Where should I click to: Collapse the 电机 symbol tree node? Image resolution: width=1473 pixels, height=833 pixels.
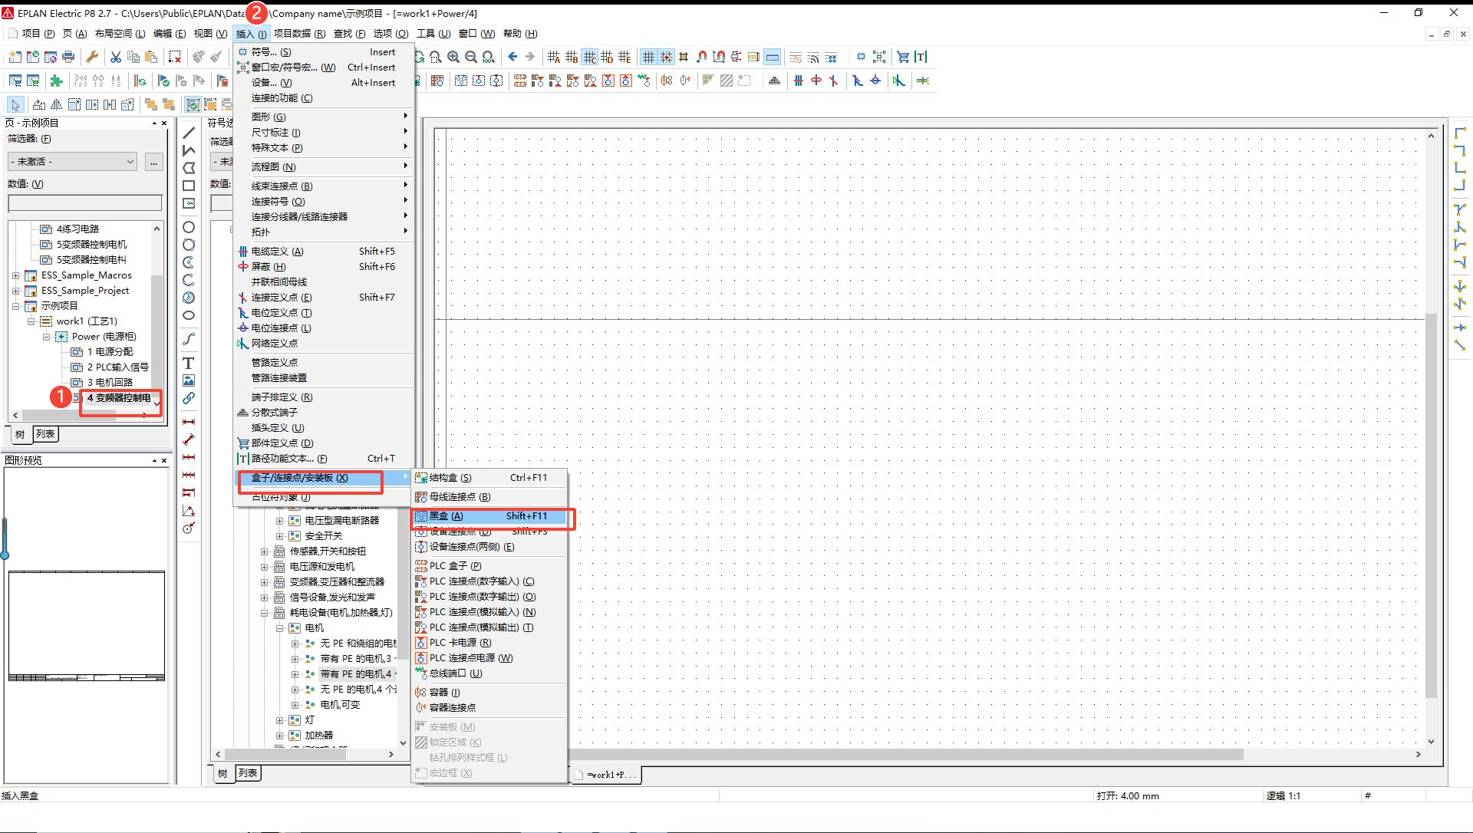pos(280,628)
